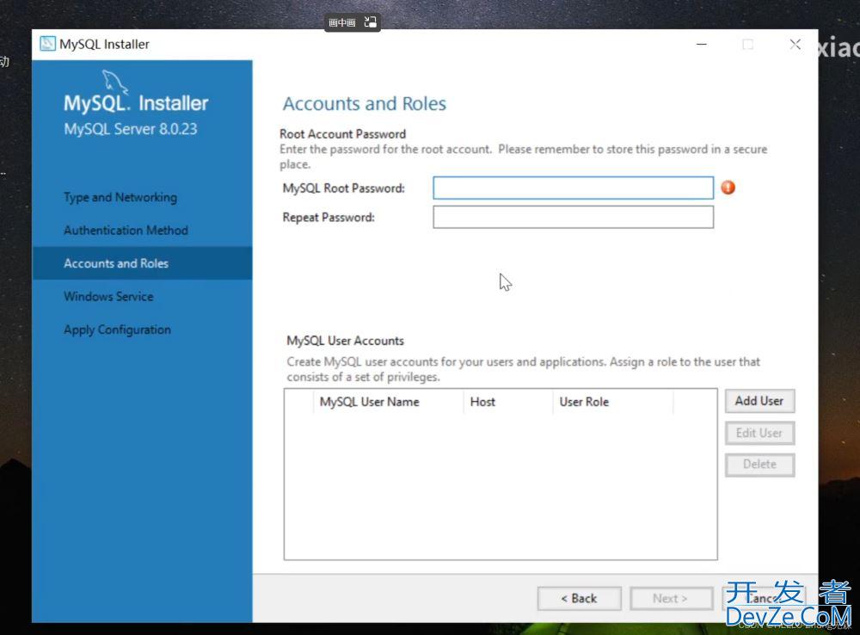Click the MySQL Root Password input field
This screenshot has width=860, height=635.
[x=573, y=188]
